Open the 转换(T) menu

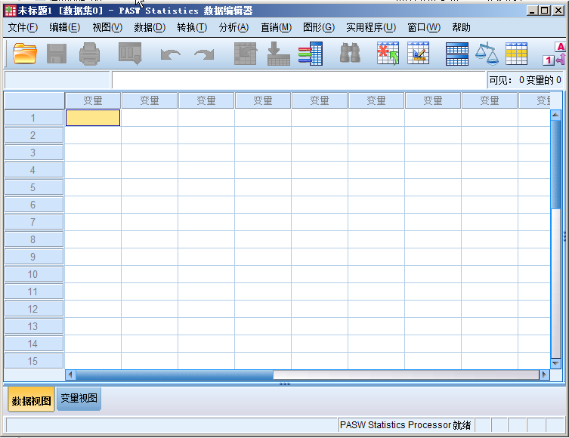[x=192, y=27]
